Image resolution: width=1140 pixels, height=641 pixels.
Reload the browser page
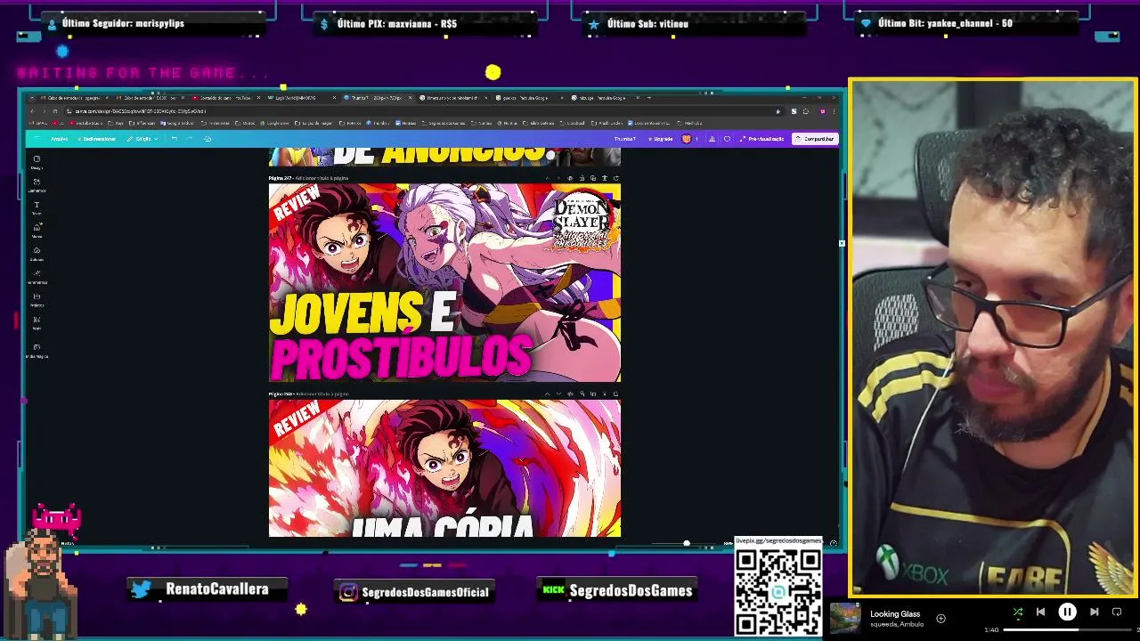(x=55, y=111)
